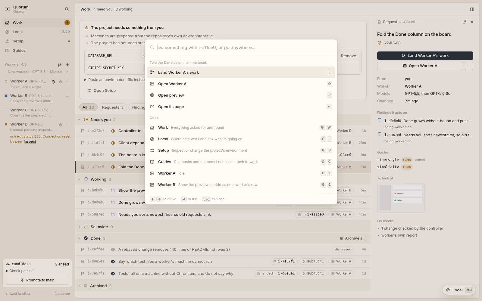
Task: Expand the Archived section
Action: pyautogui.click(x=79, y=286)
